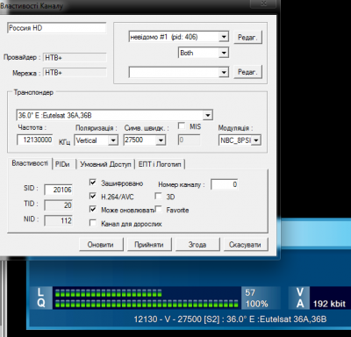
Task: Switch to the PIDи tab
Action: pos(63,164)
